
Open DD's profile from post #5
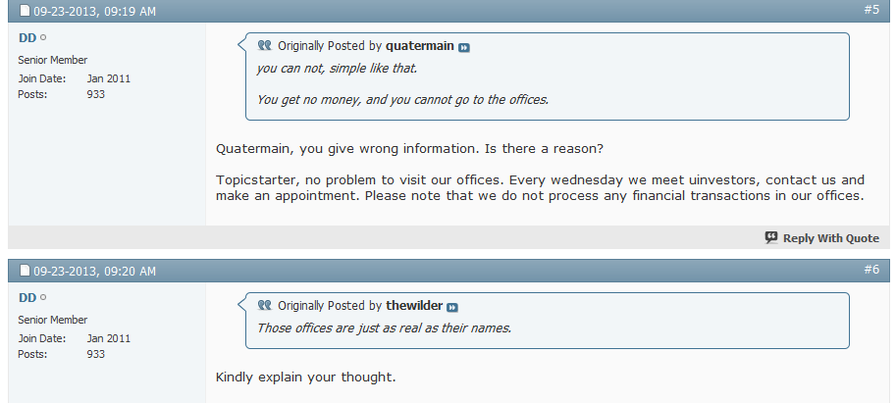click(x=26, y=38)
